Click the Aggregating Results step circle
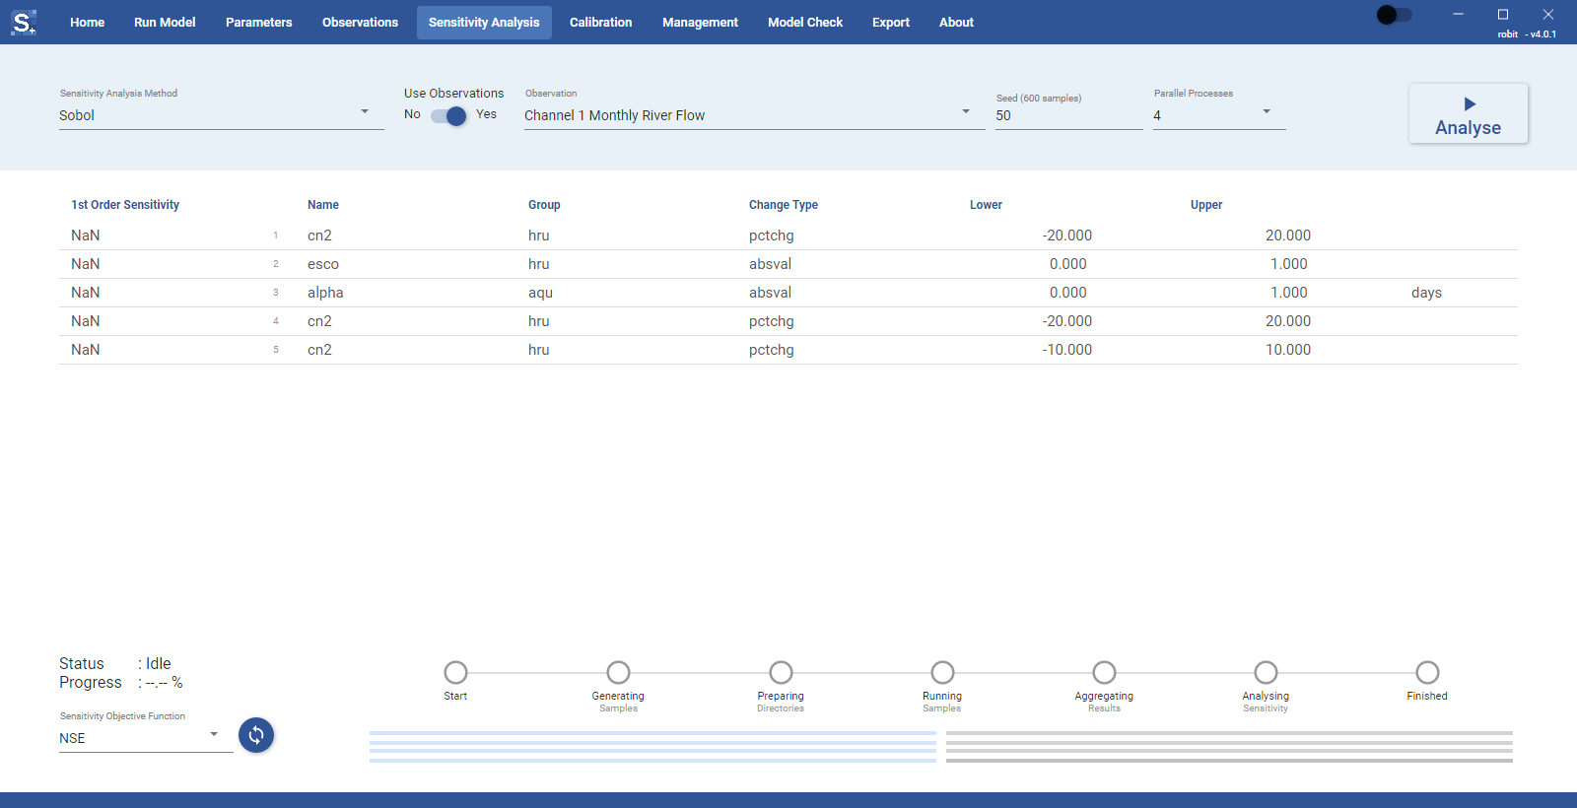The height and width of the screenshot is (808, 1577). click(1104, 672)
